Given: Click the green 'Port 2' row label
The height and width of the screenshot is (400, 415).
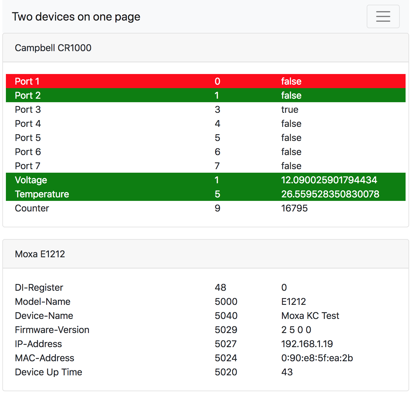Looking at the screenshot, I should [x=28, y=95].
